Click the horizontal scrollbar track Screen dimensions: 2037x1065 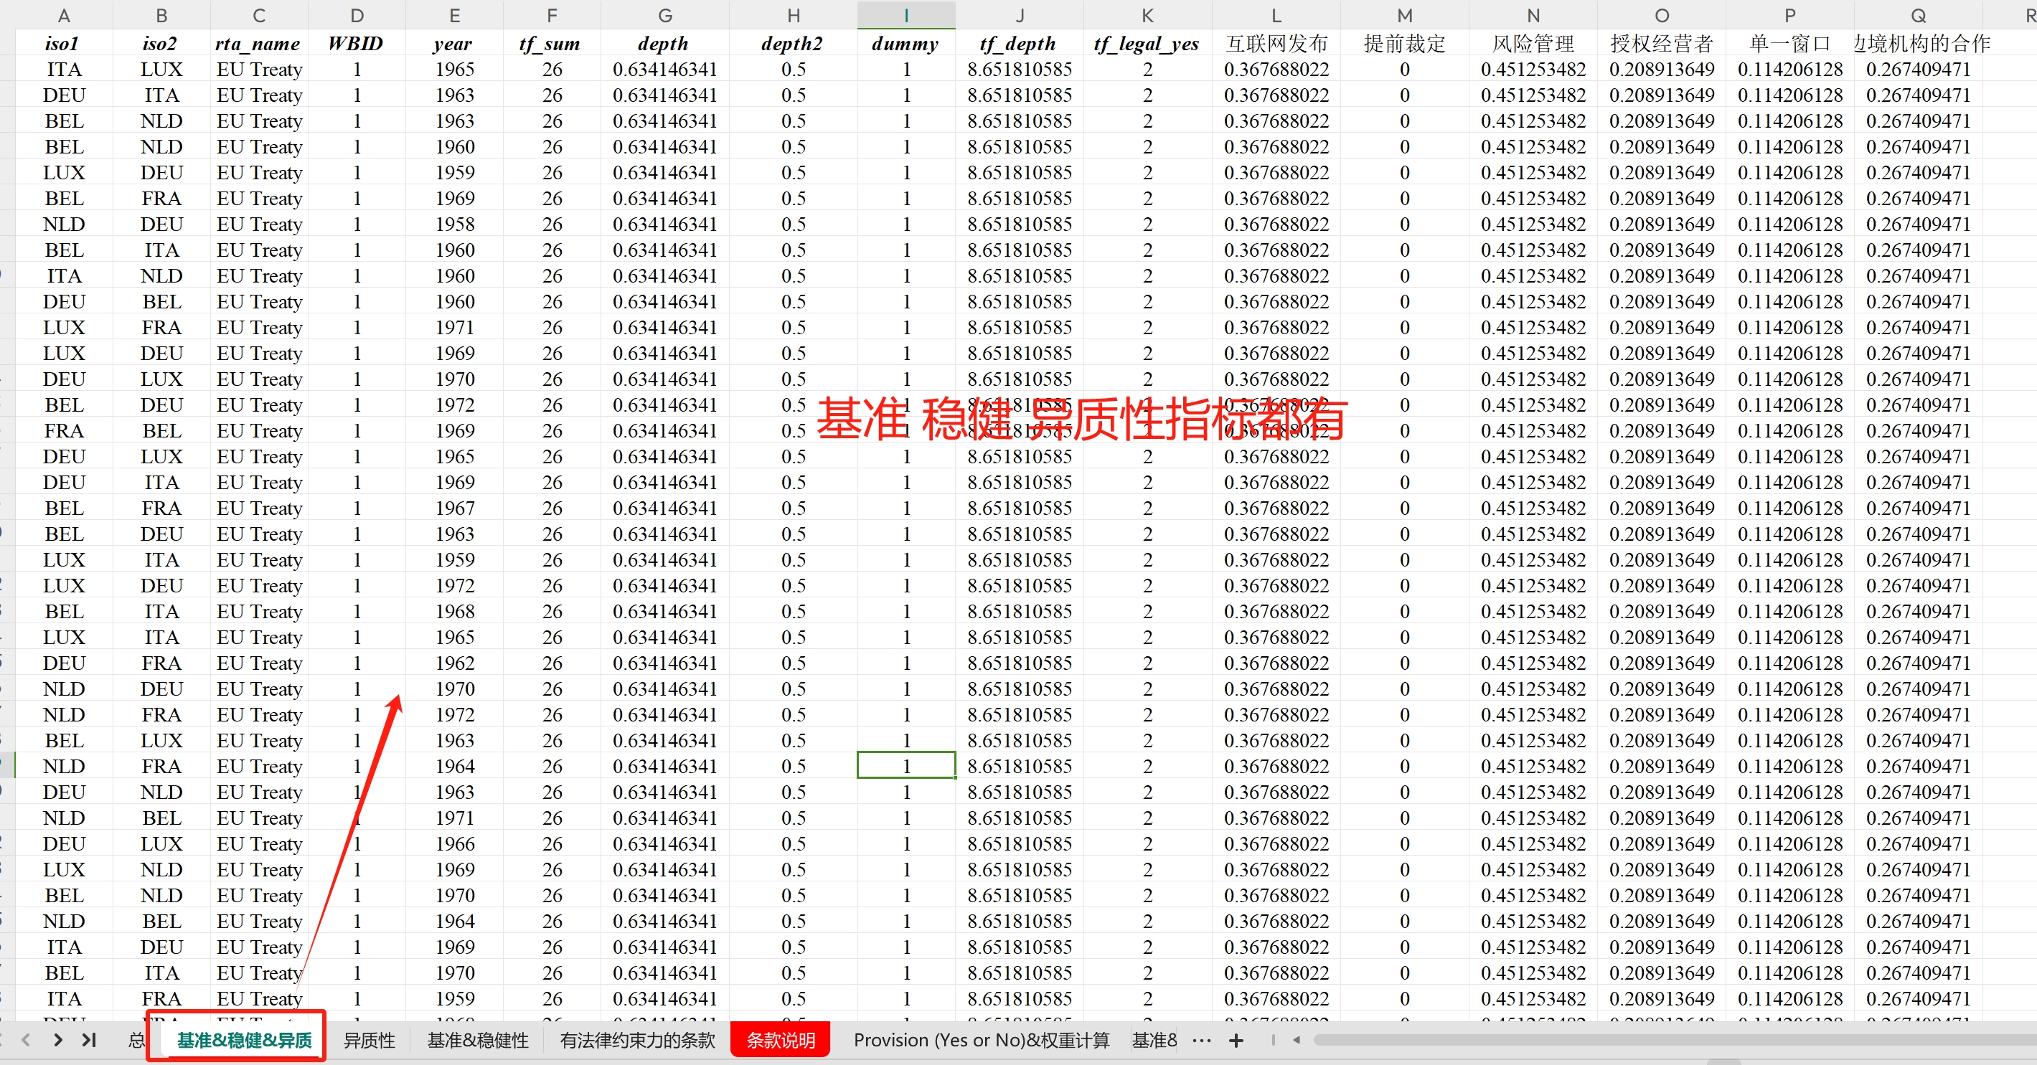coord(1660,1040)
